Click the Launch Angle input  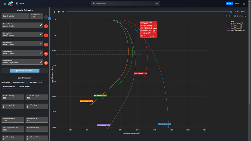13,106
